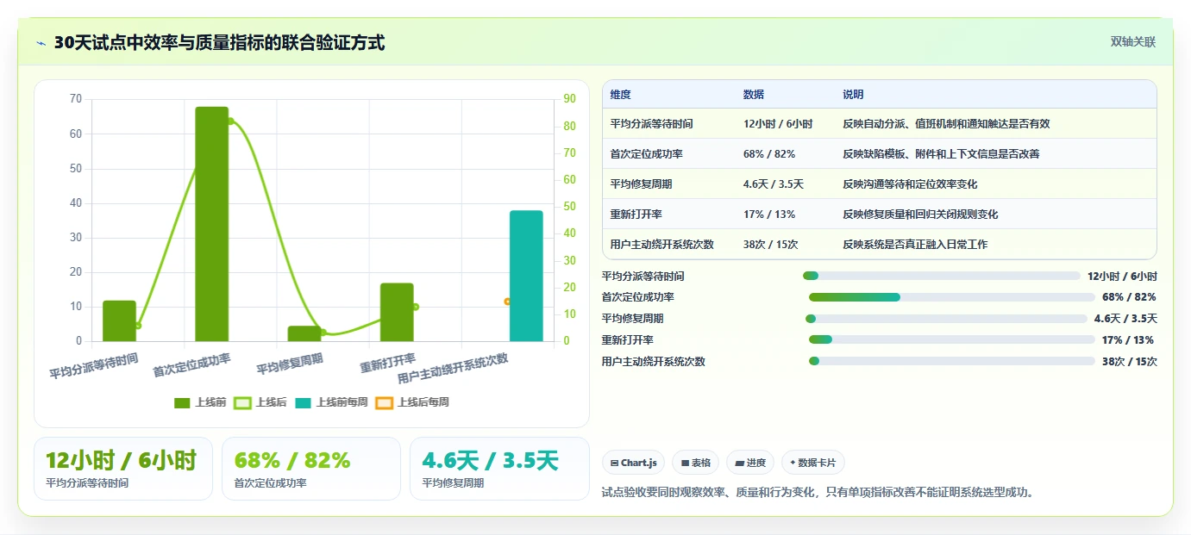Image resolution: width=1191 pixels, height=535 pixels.
Task: Click description 反映系统是否真正融入日常工作
Action: click(x=915, y=245)
